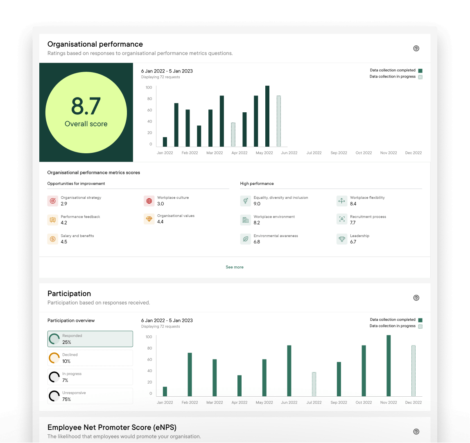Click the Data collection completed legend swatch
The height and width of the screenshot is (443, 470).
[x=420, y=70]
